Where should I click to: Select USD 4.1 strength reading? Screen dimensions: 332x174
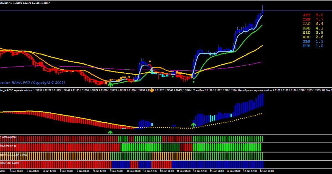click(x=313, y=28)
